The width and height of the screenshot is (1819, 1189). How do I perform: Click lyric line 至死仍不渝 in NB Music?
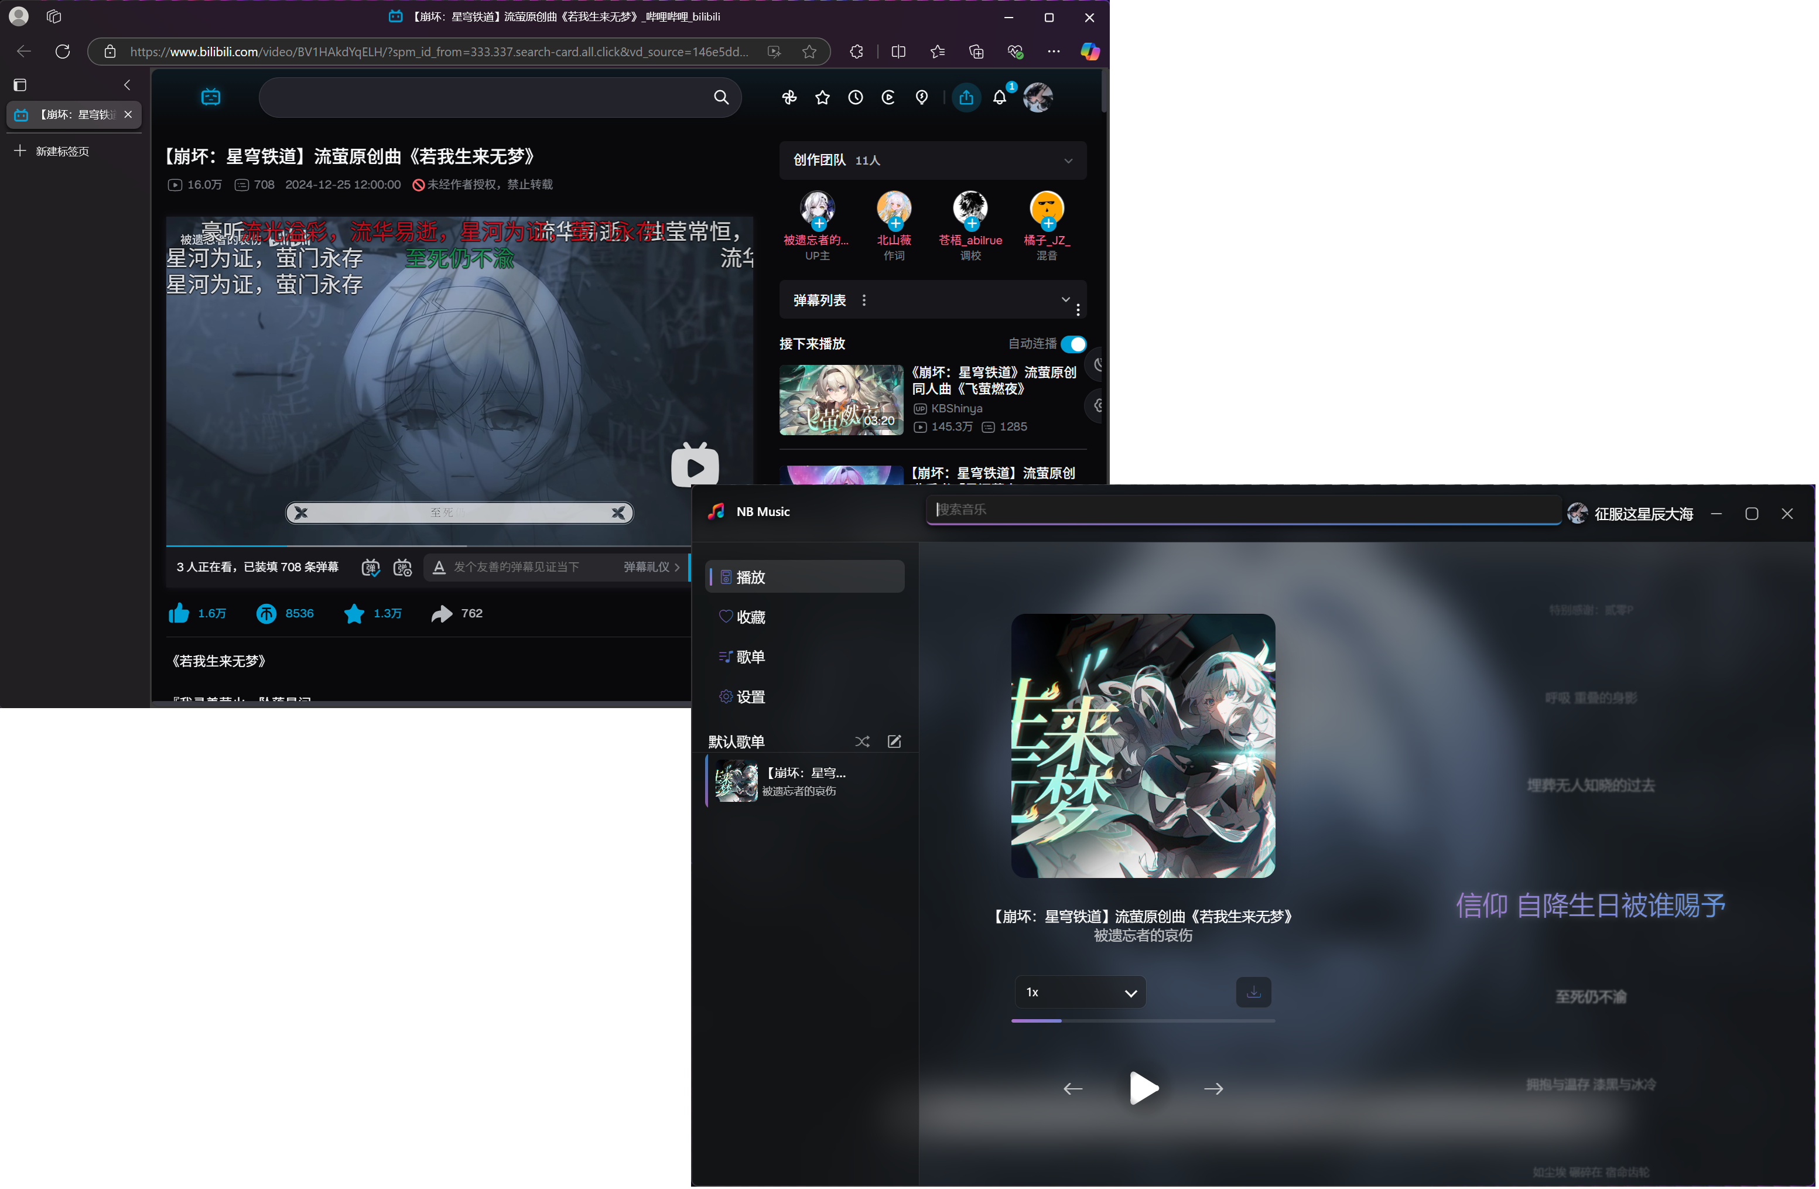1591,998
